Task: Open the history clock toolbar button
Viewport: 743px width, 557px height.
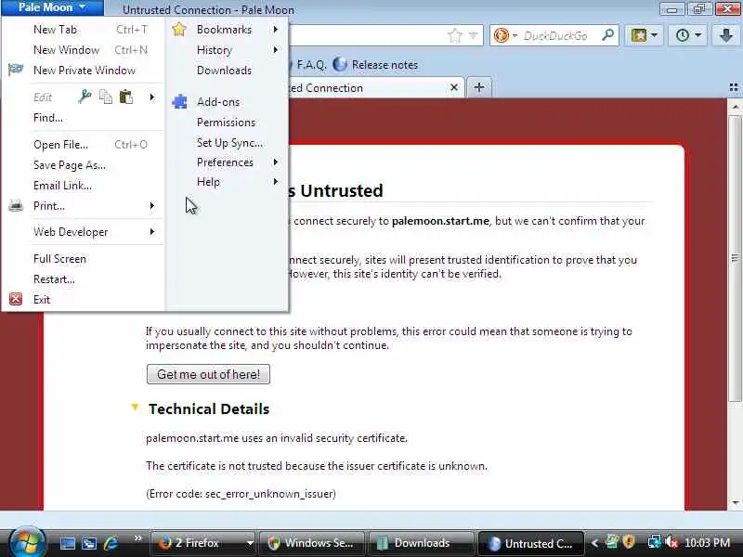Action: (687, 35)
